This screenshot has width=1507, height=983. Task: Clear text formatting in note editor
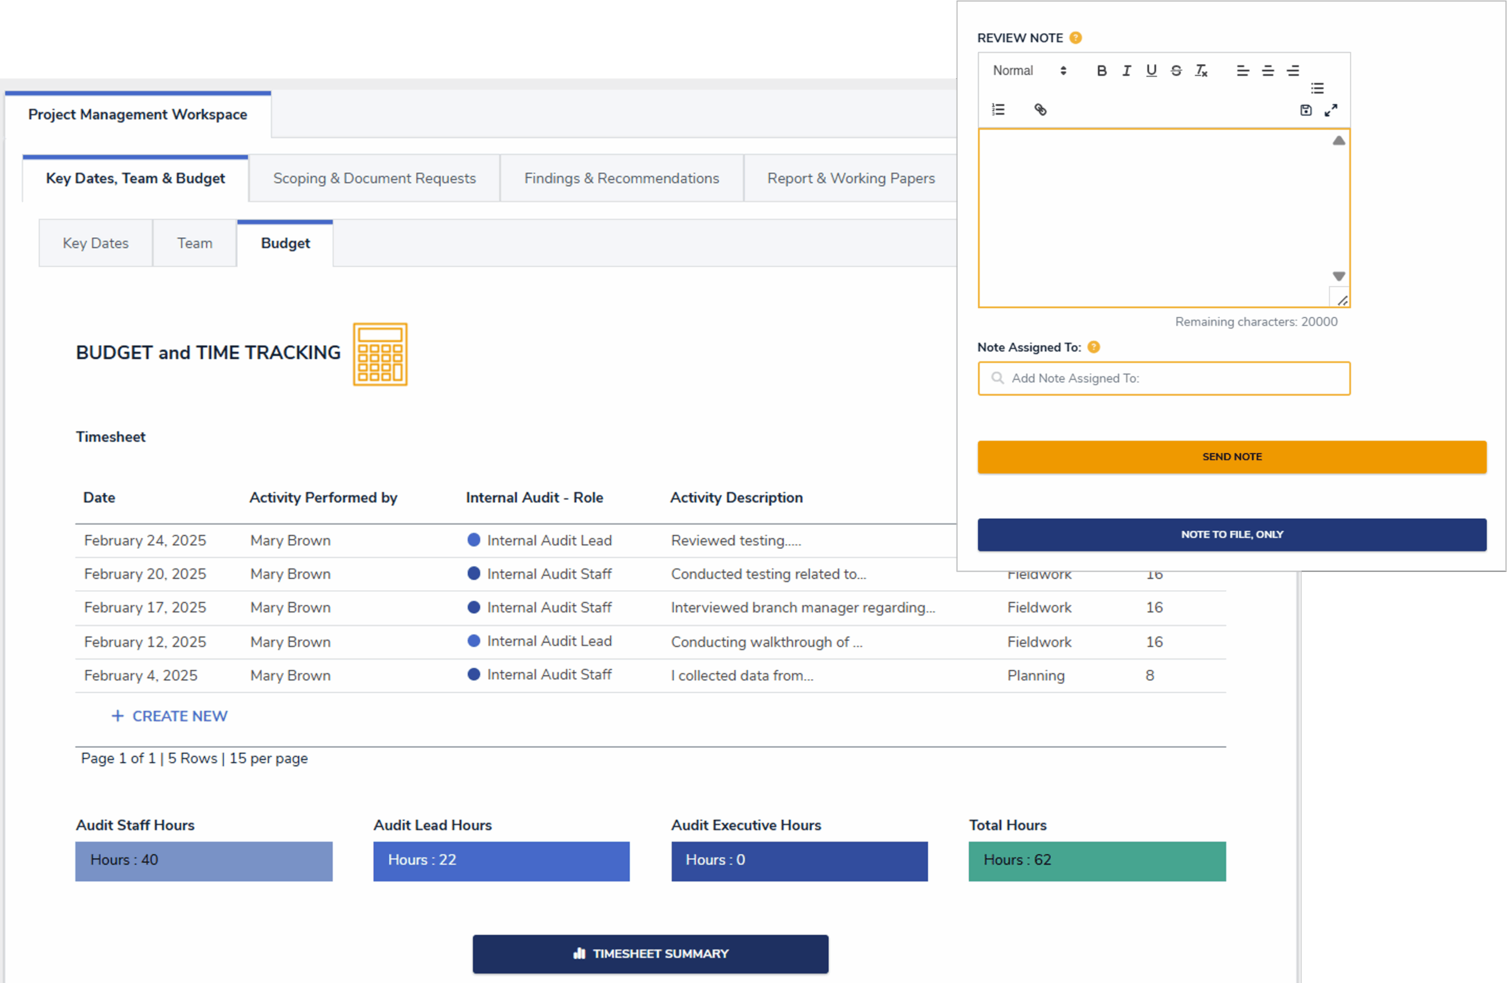1201,71
